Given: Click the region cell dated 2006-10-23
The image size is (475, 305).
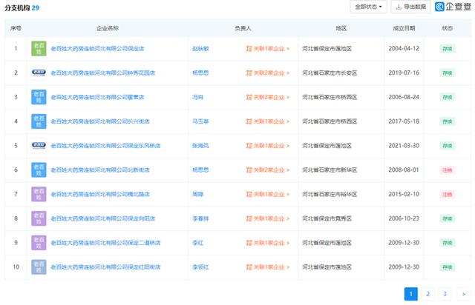Looking at the screenshot, I should pyautogui.click(x=327, y=218).
